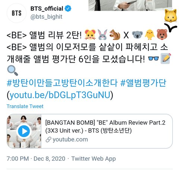Play the BANGTAN BOMB video preview
The image size is (179, 170).
24,131
